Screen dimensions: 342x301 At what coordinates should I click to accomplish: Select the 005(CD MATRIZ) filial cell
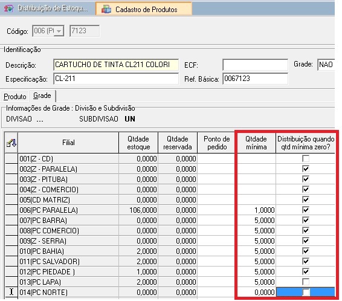coord(68,199)
